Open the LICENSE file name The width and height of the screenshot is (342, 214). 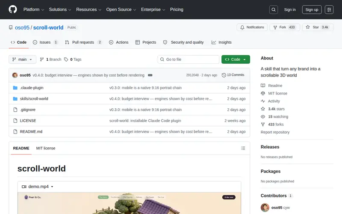click(28, 121)
